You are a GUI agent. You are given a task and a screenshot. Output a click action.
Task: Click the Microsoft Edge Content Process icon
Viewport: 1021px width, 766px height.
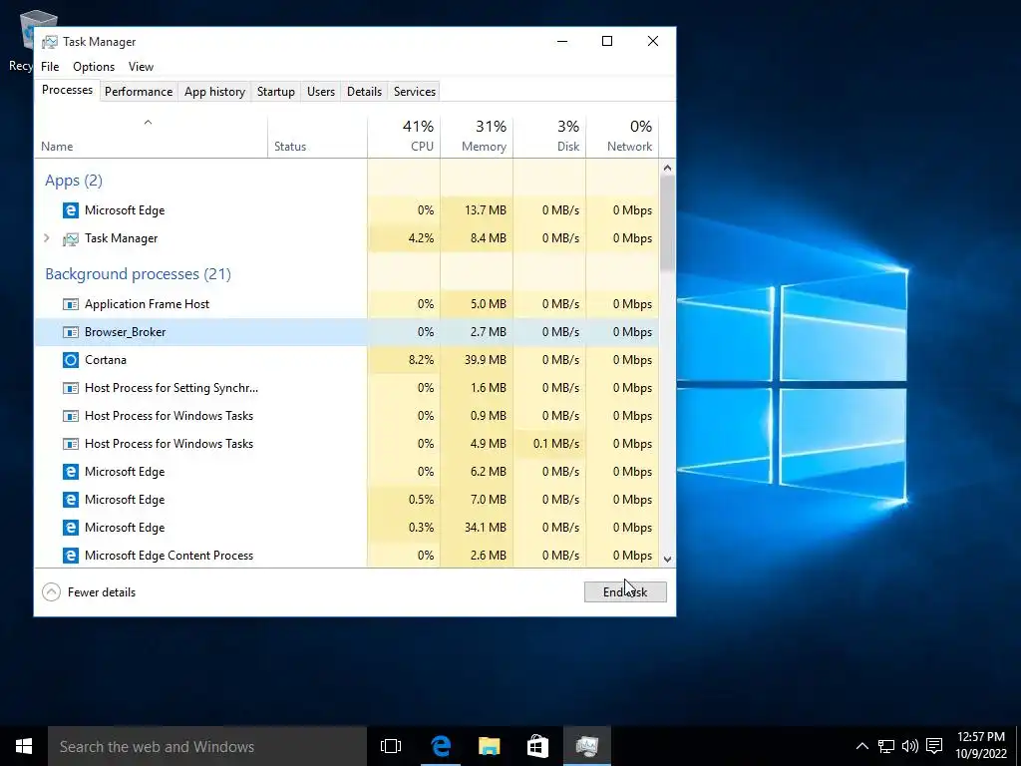pos(71,556)
